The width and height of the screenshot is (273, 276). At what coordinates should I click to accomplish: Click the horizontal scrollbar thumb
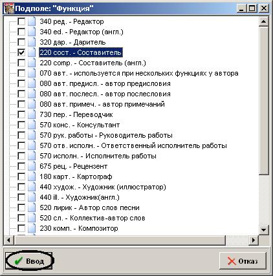pyautogui.click(x=120, y=240)
